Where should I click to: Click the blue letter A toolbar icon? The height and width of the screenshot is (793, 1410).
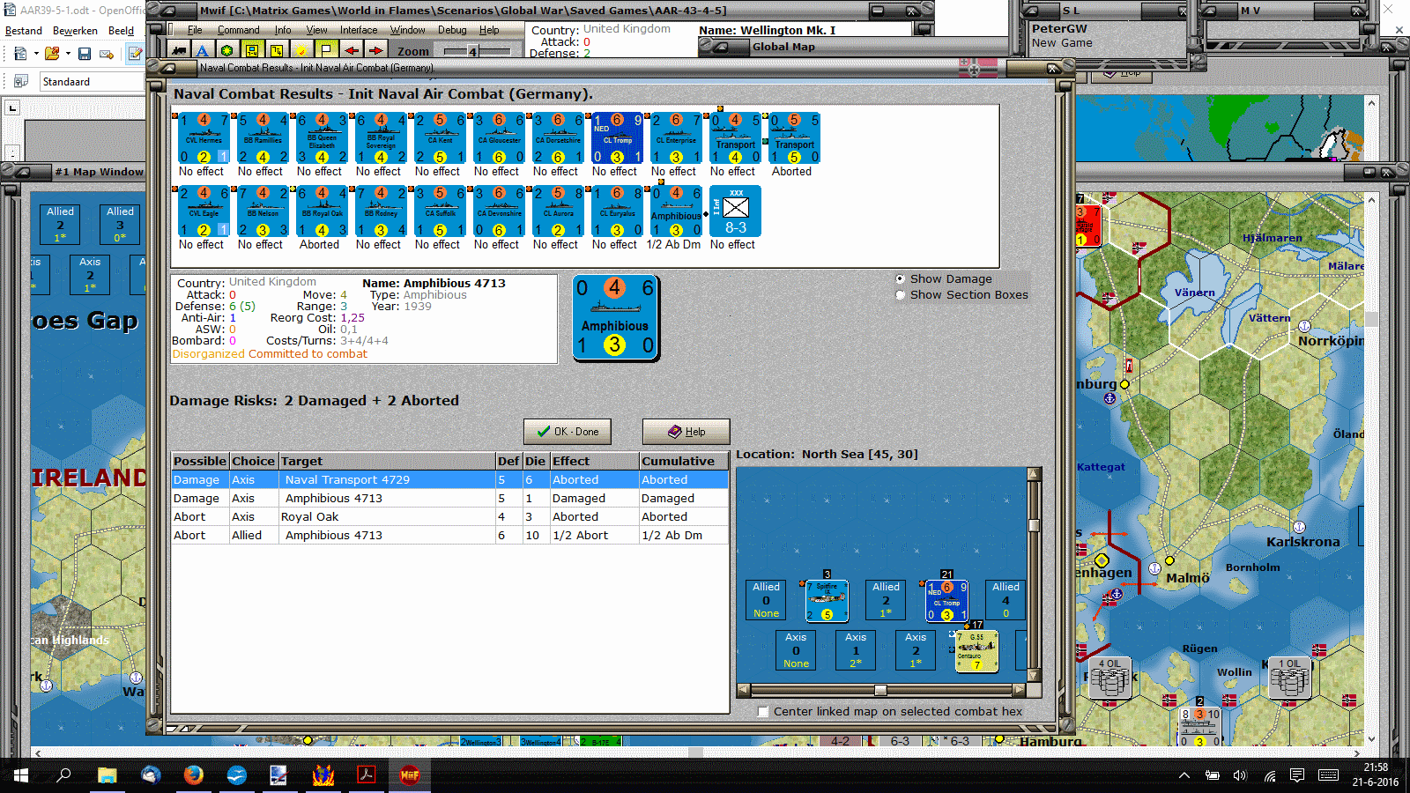click(203, 51)
